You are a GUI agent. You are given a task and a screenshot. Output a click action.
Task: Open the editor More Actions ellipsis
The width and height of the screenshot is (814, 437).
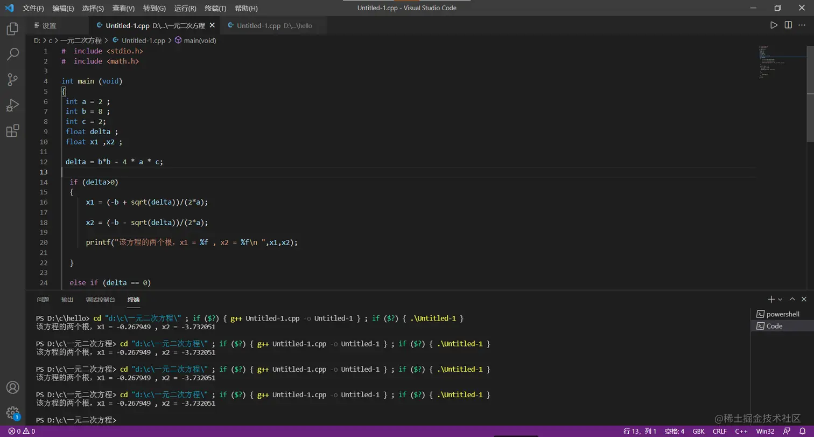pos(803,25)
